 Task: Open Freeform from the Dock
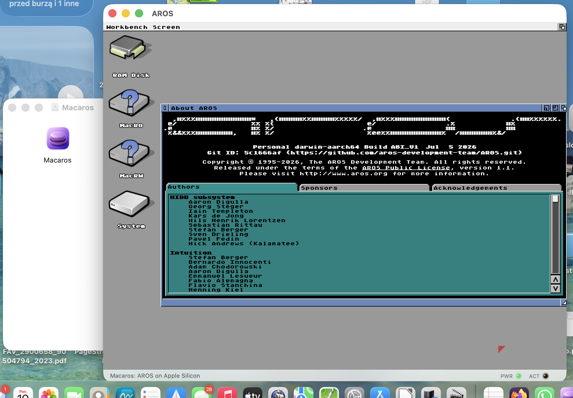[125, 393]
